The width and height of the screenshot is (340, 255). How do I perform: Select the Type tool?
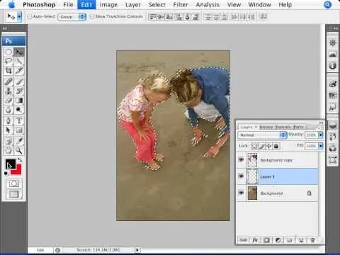coord(19,120)
